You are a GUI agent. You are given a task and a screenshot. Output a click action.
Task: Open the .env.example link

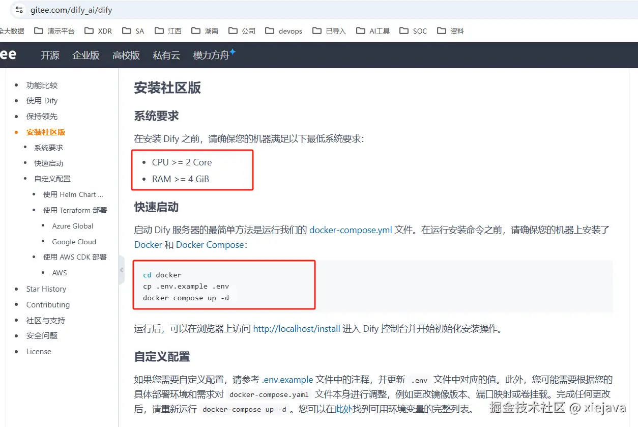pos(288,380)
